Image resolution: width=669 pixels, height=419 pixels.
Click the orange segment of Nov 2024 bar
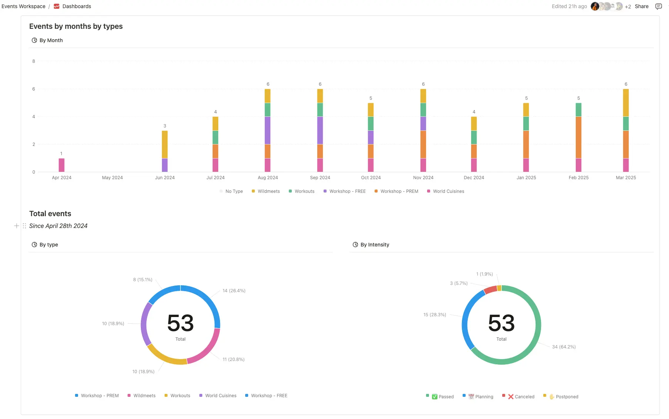click(423, 144)
